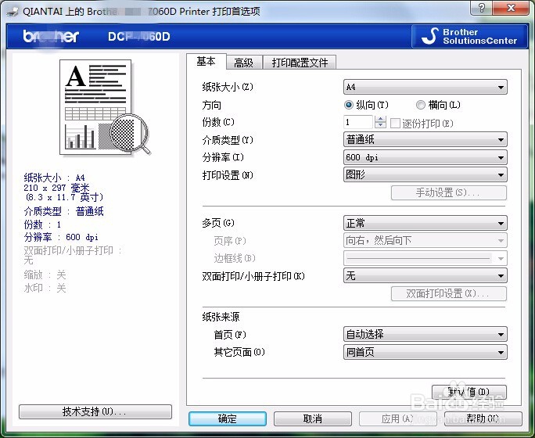Image resolution: width=535 pixels, height=438 pixels.
Task: Confirm with the 确定 button
Action: click(228, 418)
